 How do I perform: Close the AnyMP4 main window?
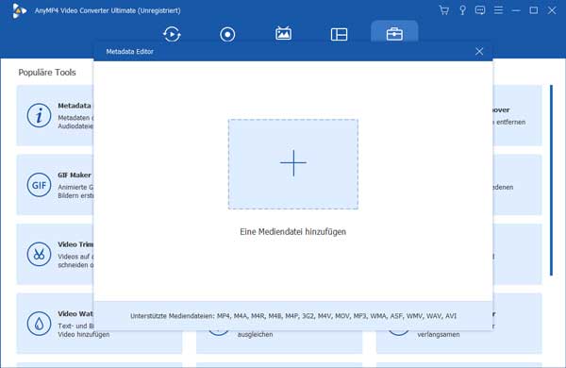552,10
